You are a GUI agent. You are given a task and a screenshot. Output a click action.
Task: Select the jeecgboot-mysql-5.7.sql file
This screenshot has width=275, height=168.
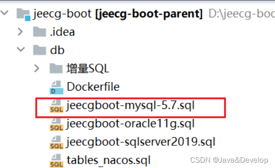point(130,106)
